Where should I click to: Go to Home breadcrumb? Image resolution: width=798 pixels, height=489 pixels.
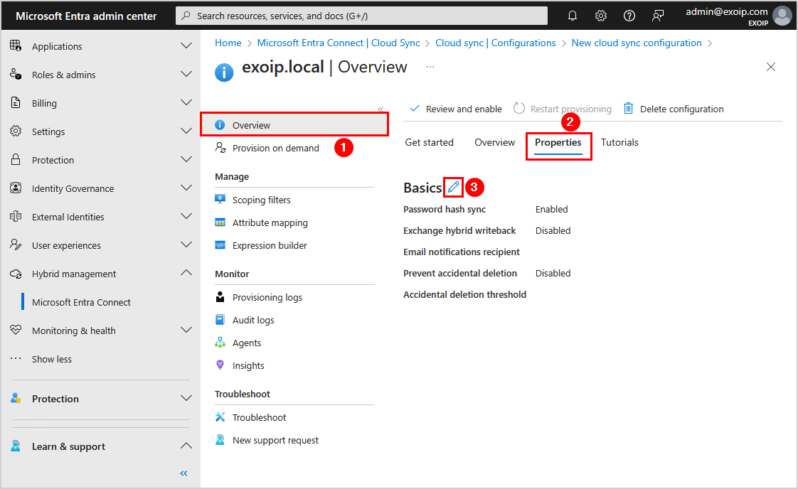[x=228, y=43]
